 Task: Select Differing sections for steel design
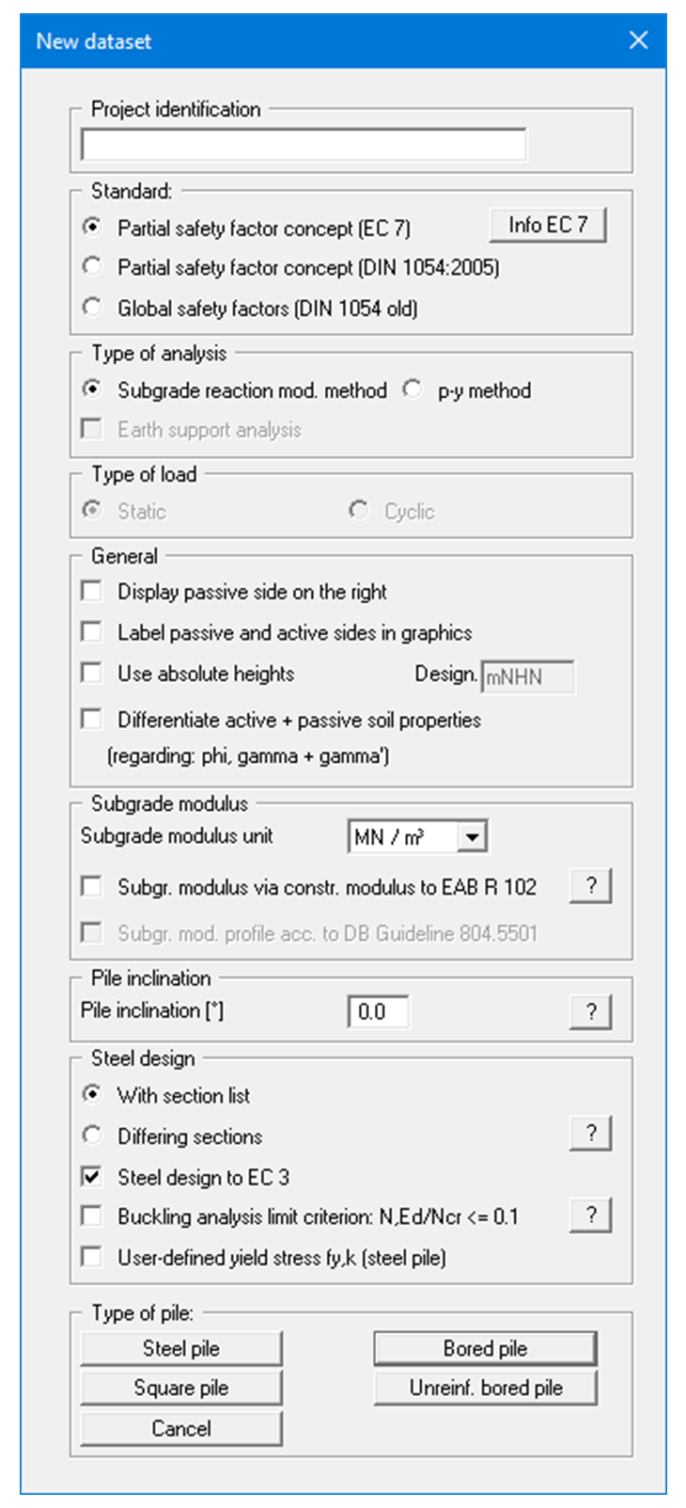pos(92,1135)
